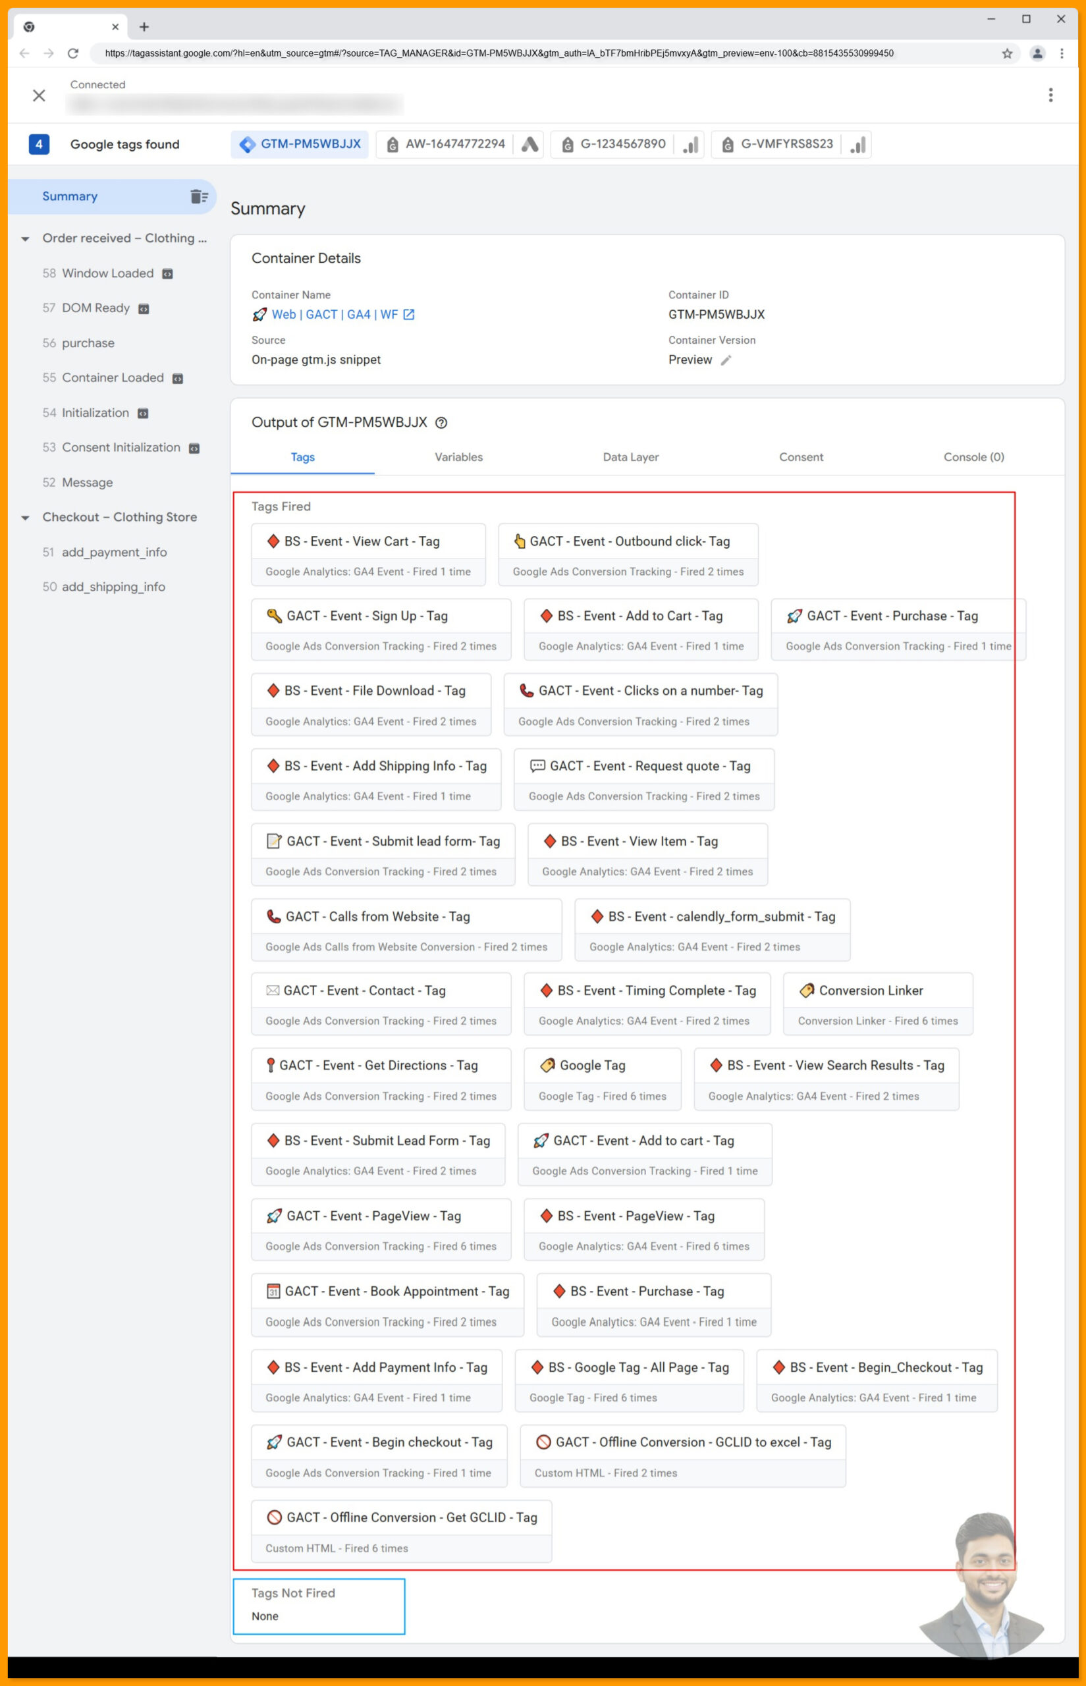Collapse the "Order received – Clothing" event group
1086x1686 pixels.
point(26,238)
